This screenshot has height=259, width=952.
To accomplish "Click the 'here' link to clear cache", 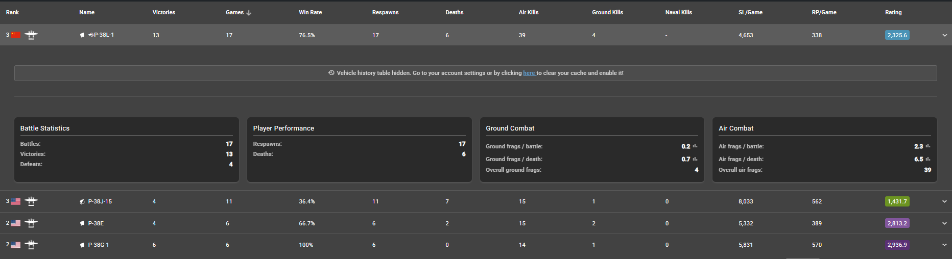I will (529, 73).
